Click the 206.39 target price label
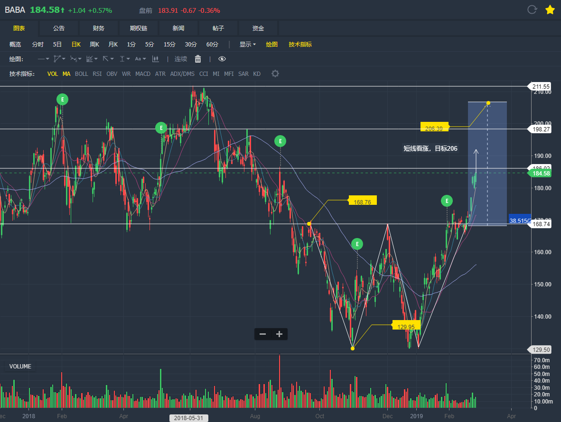This screenshot has width=561, height=422. [x=434, y=127]
